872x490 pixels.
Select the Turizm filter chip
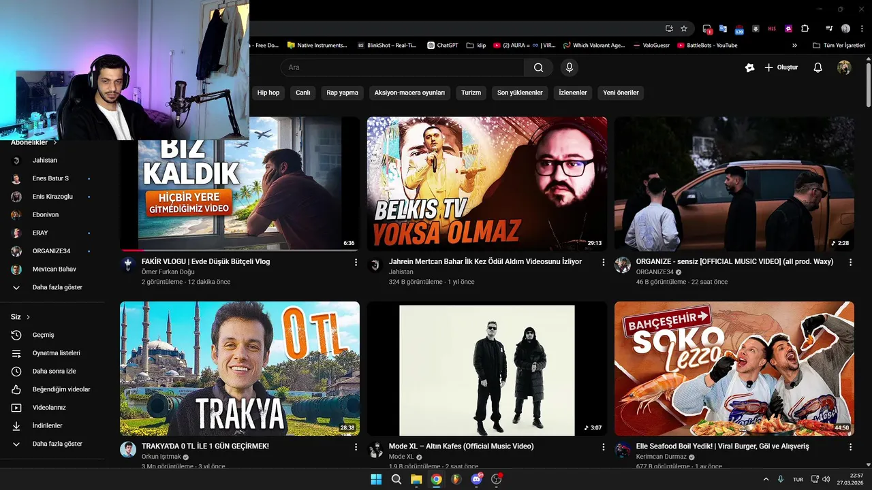[x=471, y=93]
